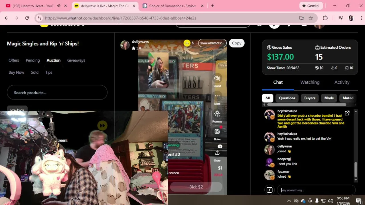
Task: Reload the page
Action: point(27,18)
